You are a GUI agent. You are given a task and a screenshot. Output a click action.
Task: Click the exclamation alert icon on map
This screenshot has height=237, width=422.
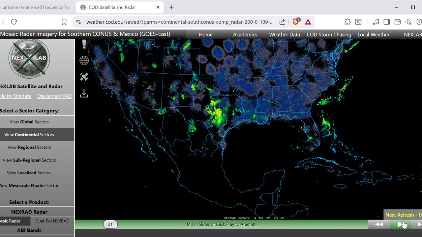pos(84,44)
